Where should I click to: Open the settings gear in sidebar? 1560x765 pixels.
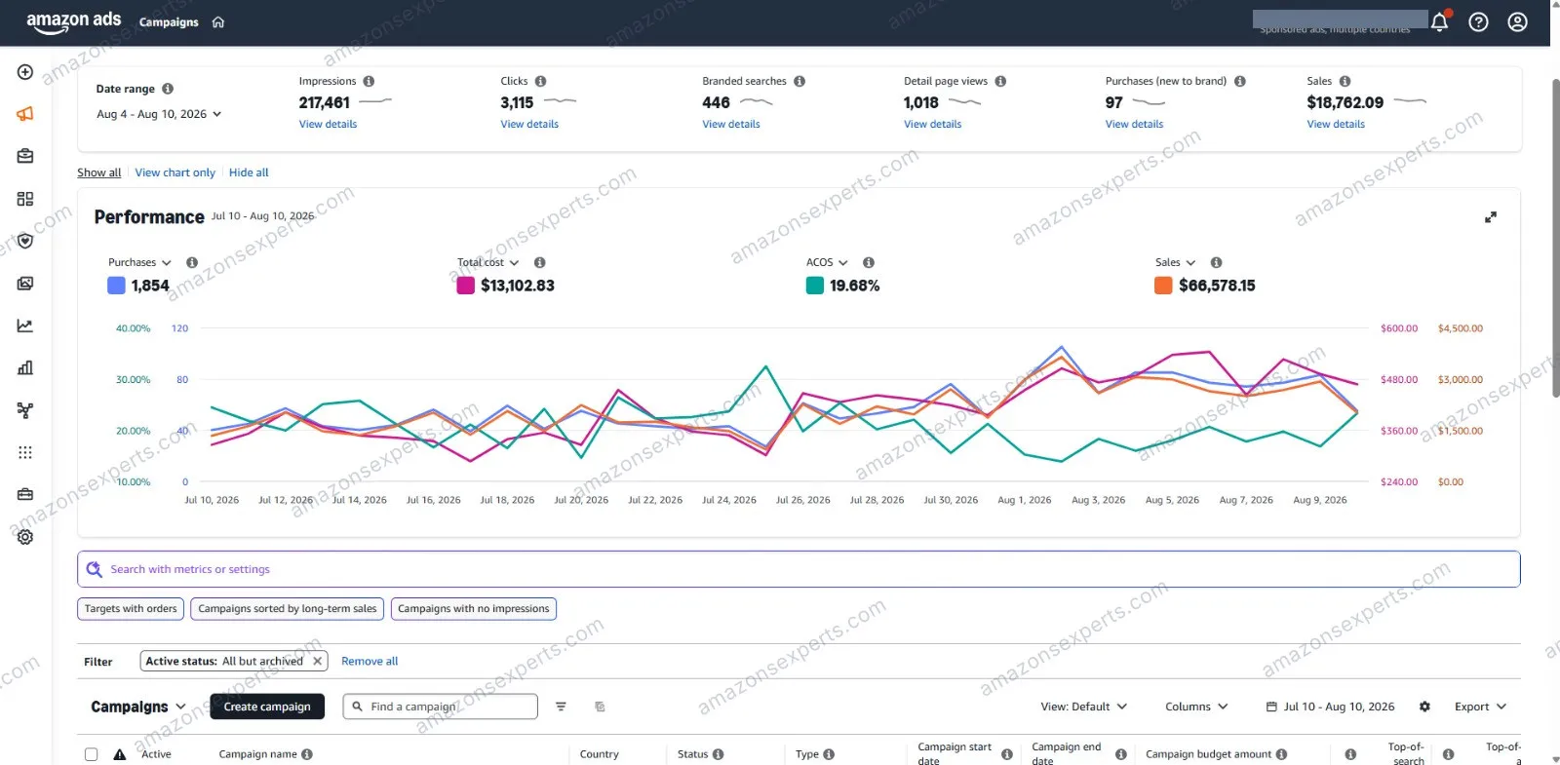pos(25,537)
